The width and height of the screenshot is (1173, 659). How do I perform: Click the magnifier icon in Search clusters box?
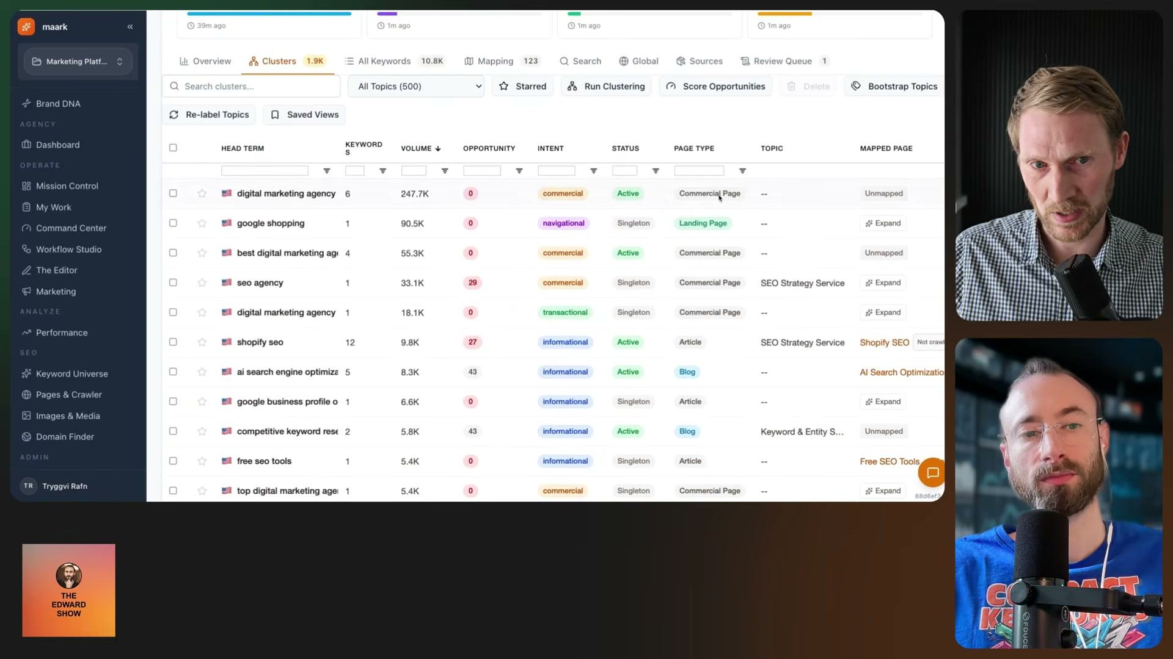pyautogui.click(x=175, y=86)
